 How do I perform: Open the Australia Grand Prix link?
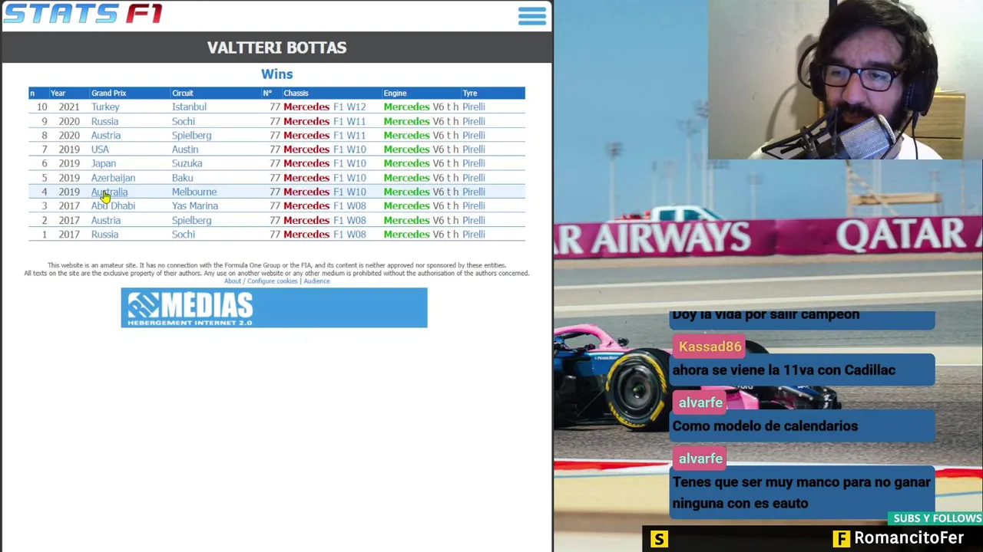pyautogui.click(x=109, y=192)
